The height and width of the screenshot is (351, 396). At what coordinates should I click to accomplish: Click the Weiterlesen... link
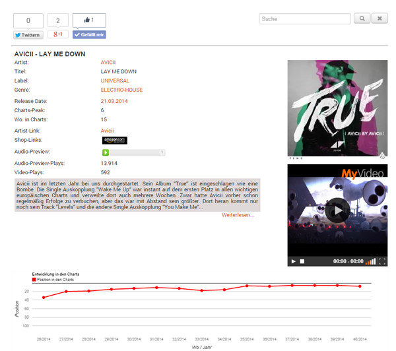point(238,215)
